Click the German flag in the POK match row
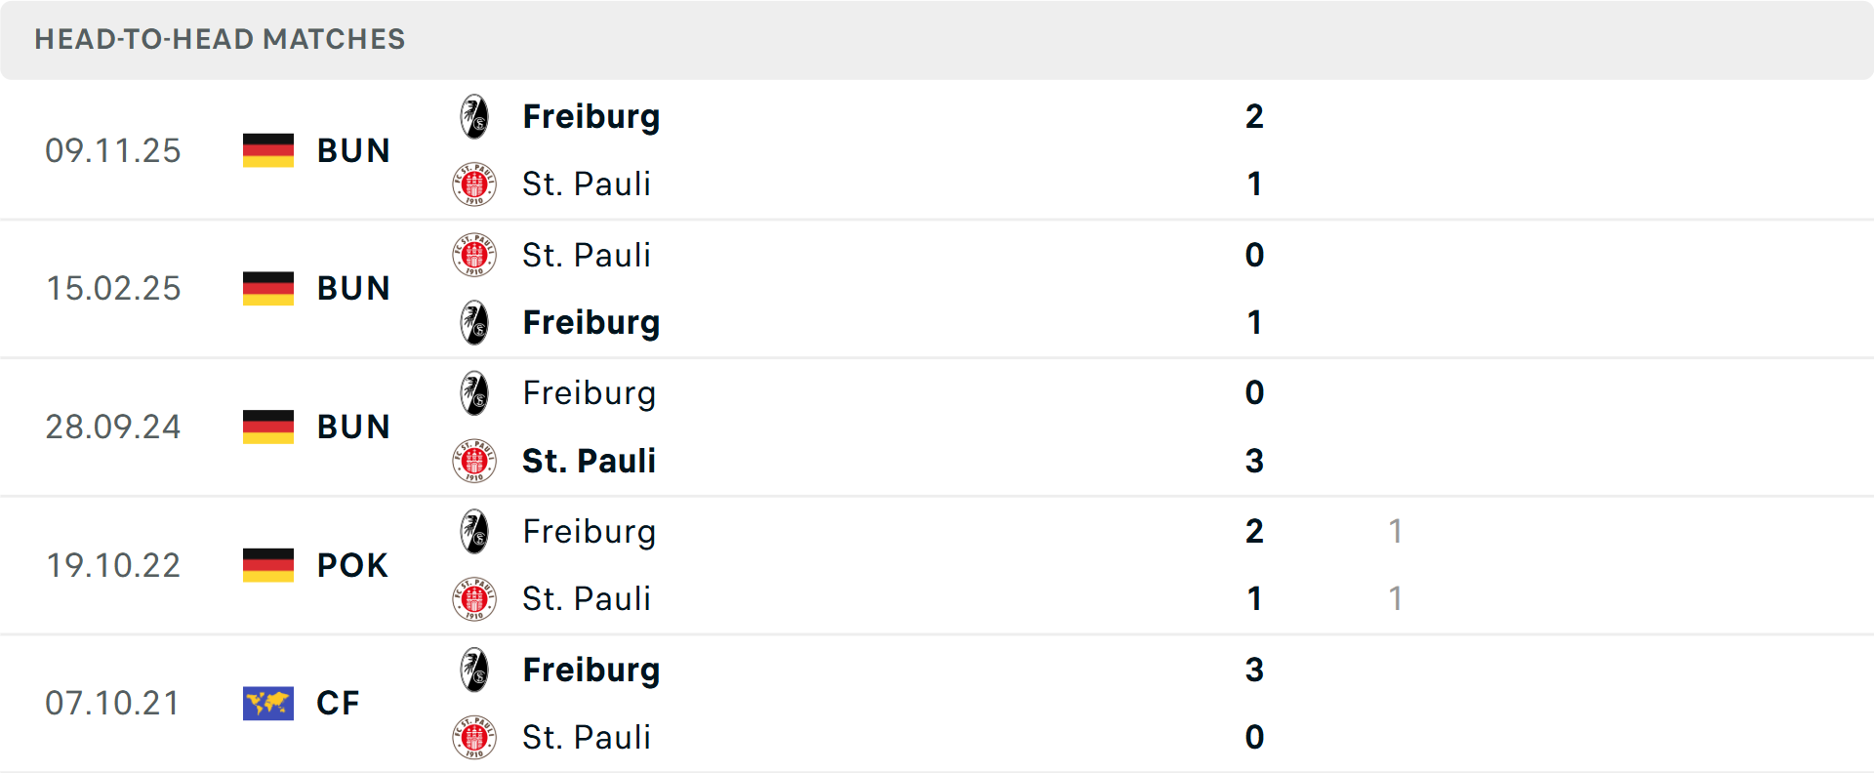The width and height of the screenshot is (1874, 773). (x=267, y=565)
